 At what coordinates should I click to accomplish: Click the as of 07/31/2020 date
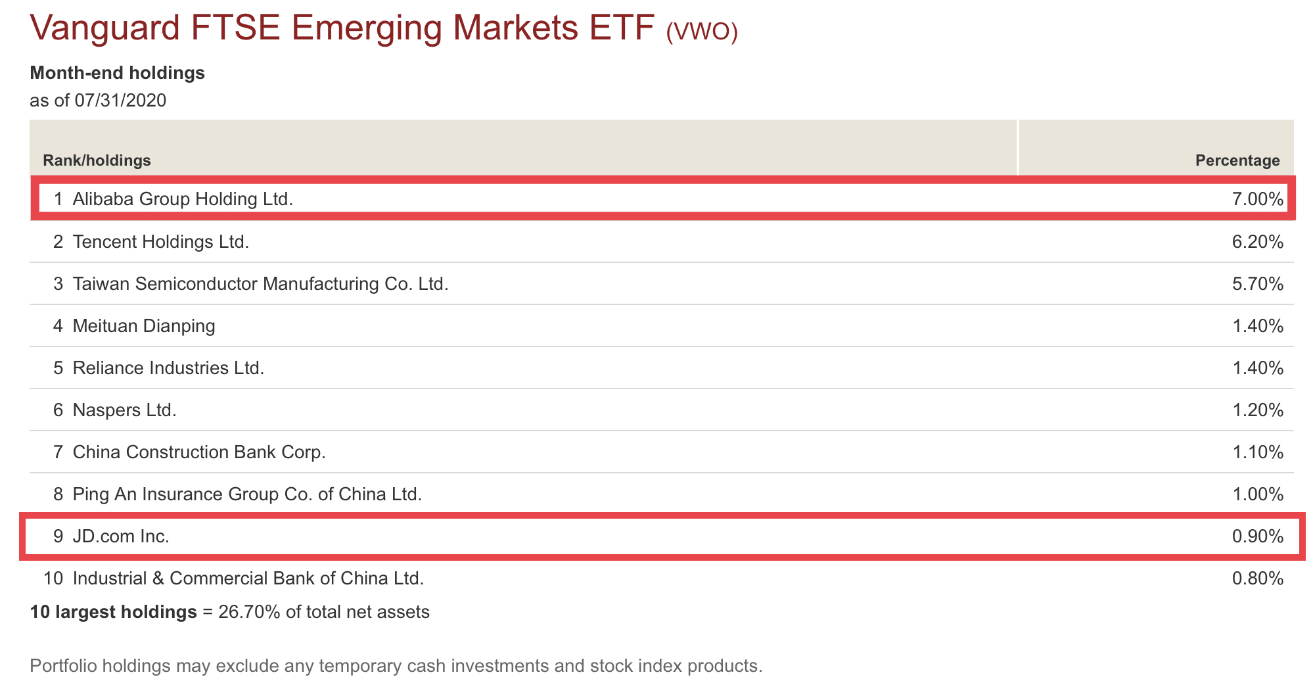pos(98,101)
